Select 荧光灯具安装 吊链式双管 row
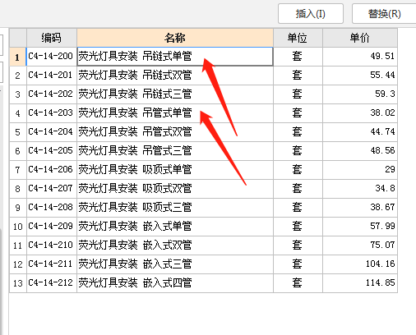 tap(175, 76)
